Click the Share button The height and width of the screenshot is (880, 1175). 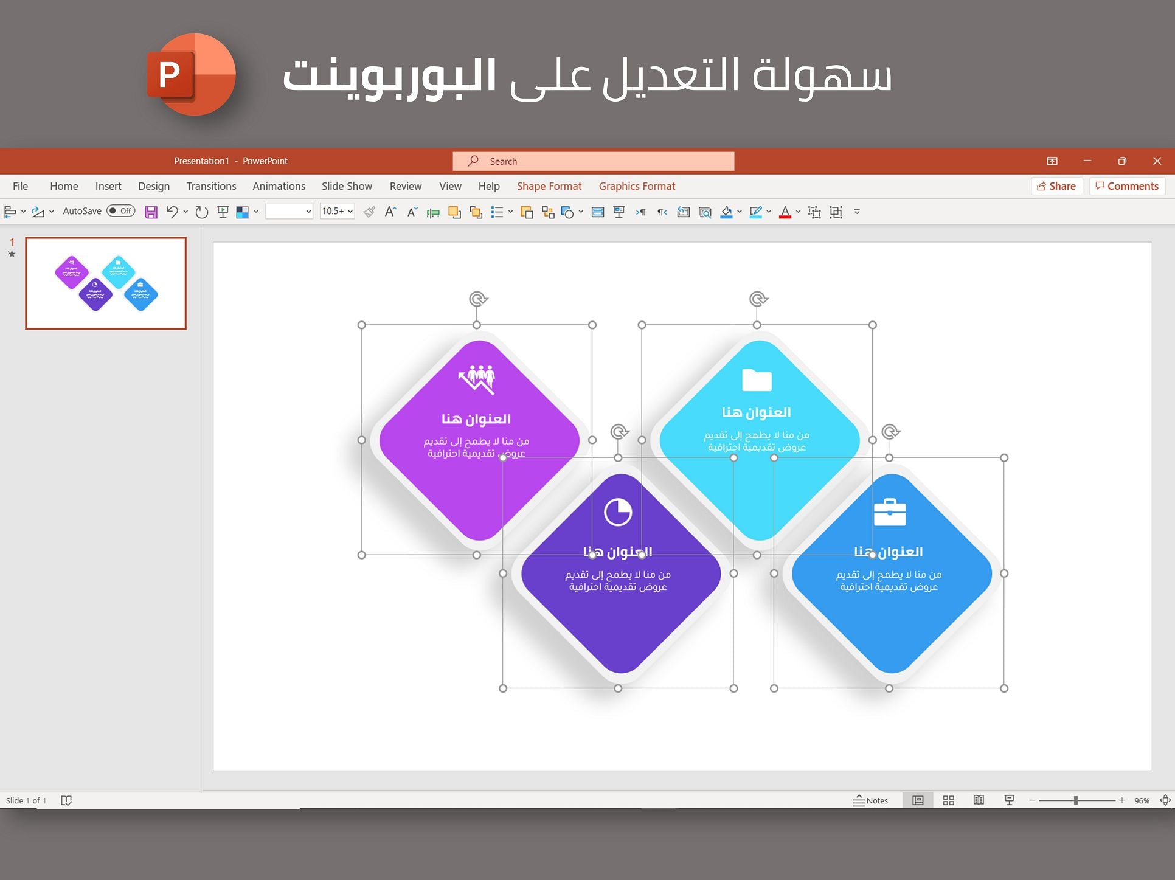(1056, 186)
